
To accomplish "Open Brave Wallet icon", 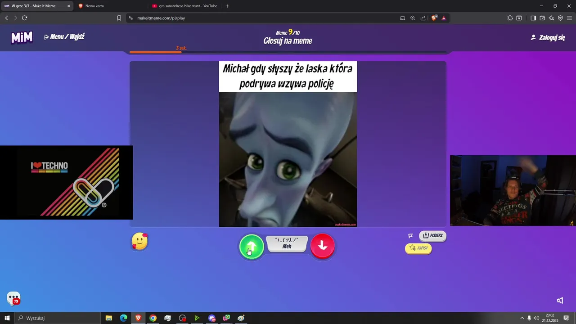I will pos(542,18).
